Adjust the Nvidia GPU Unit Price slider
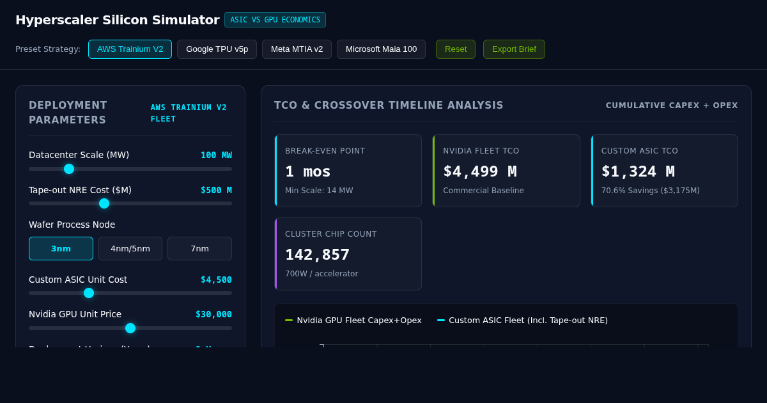This screenshot has height=403, width=767. point(130,328)
